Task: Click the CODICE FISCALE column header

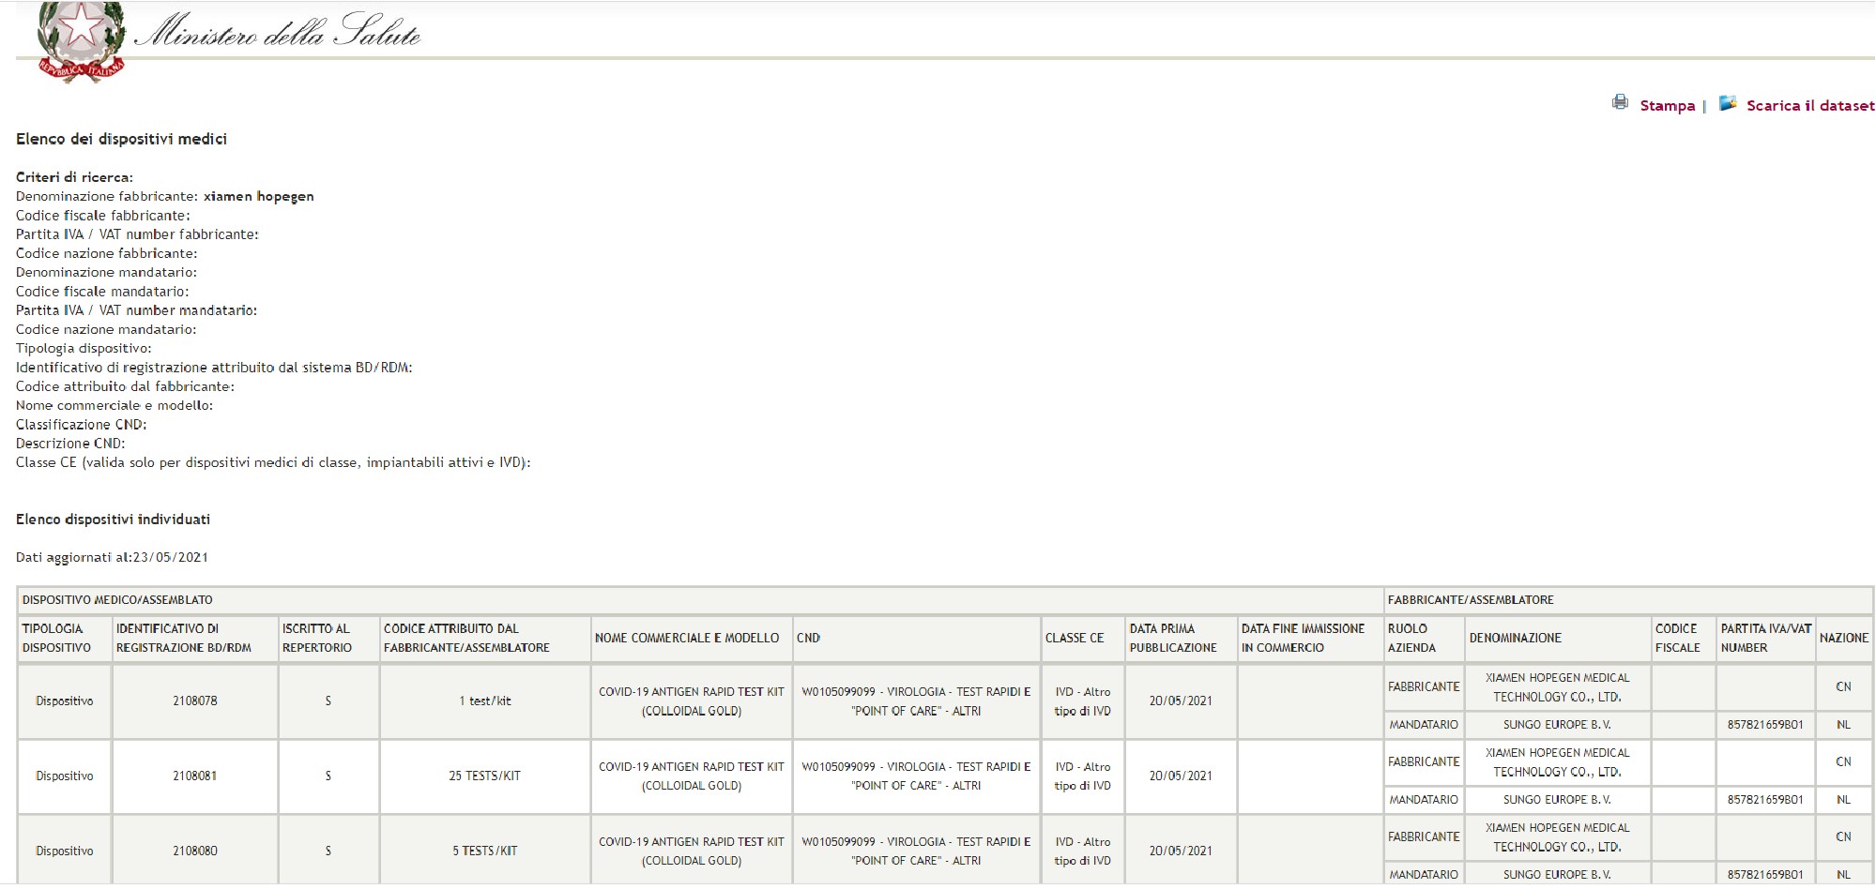Action: (1684, 639)
